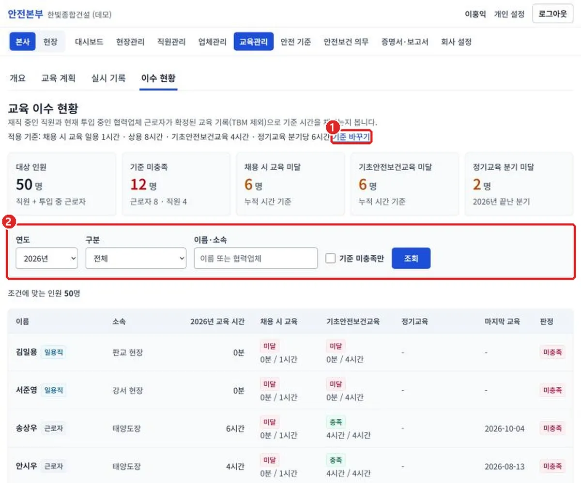
Task: Select the 현장 toggle button
Action: pyautogui.click(x=50, y=42)
